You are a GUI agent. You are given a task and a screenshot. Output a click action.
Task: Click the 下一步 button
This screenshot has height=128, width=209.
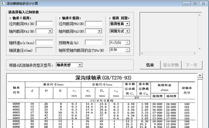tap(192, 65)
